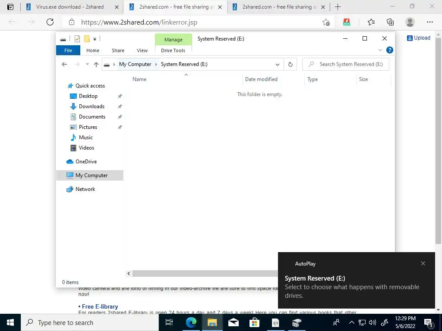Open Task View from the taskbar
Image resolution: width=442 pixels, height=331 pixels.
point(169,322)
